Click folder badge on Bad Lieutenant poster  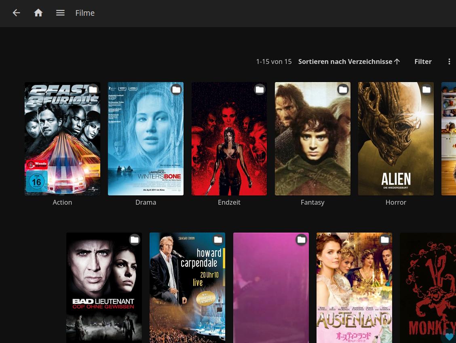135,240
